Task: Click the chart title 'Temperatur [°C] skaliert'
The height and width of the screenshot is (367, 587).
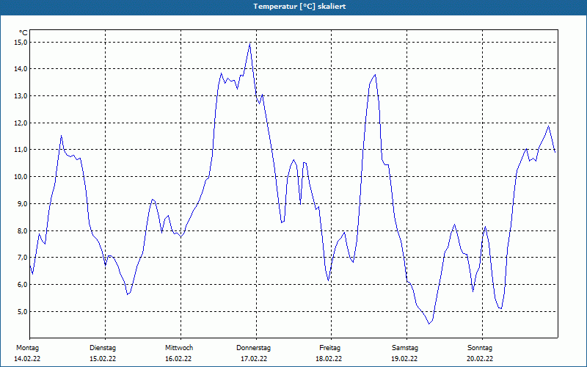Action: pos(299,7)
